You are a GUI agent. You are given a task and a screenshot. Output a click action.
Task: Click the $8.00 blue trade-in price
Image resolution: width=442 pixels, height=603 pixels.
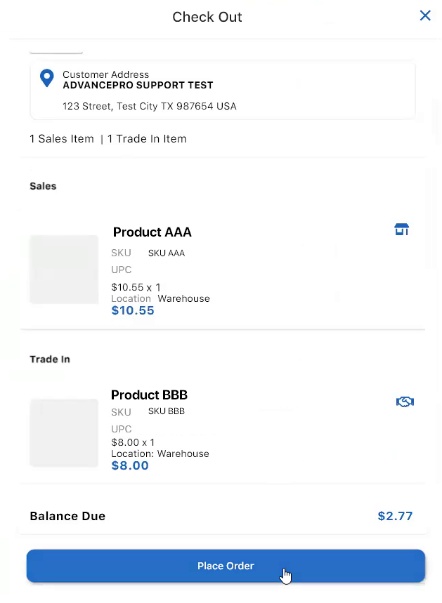(x=130, y=465)
